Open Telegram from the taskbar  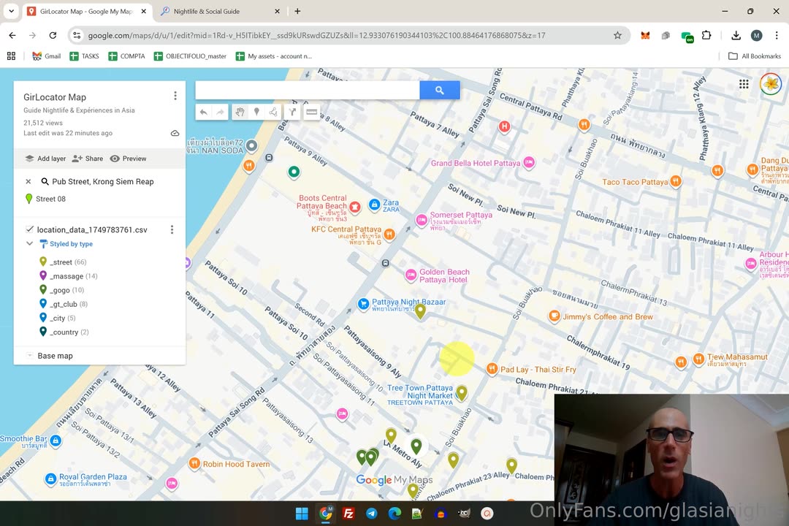click(x=371, y=514)
